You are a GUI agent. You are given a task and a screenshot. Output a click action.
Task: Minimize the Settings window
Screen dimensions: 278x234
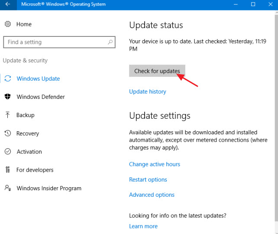click(236, 4)
